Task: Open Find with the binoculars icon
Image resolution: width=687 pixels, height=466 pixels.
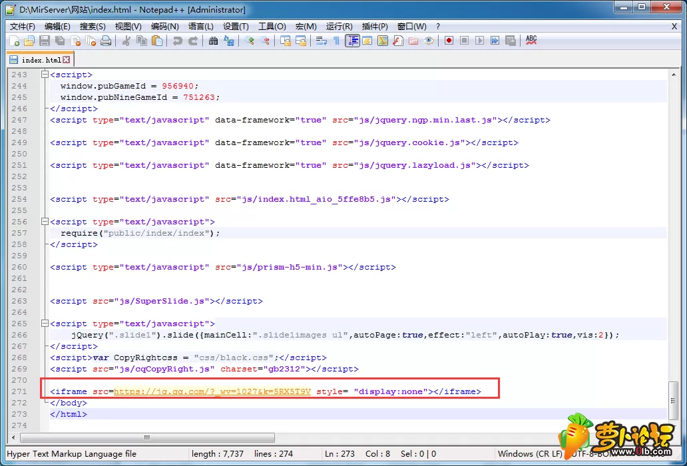Action: [214, 41]
